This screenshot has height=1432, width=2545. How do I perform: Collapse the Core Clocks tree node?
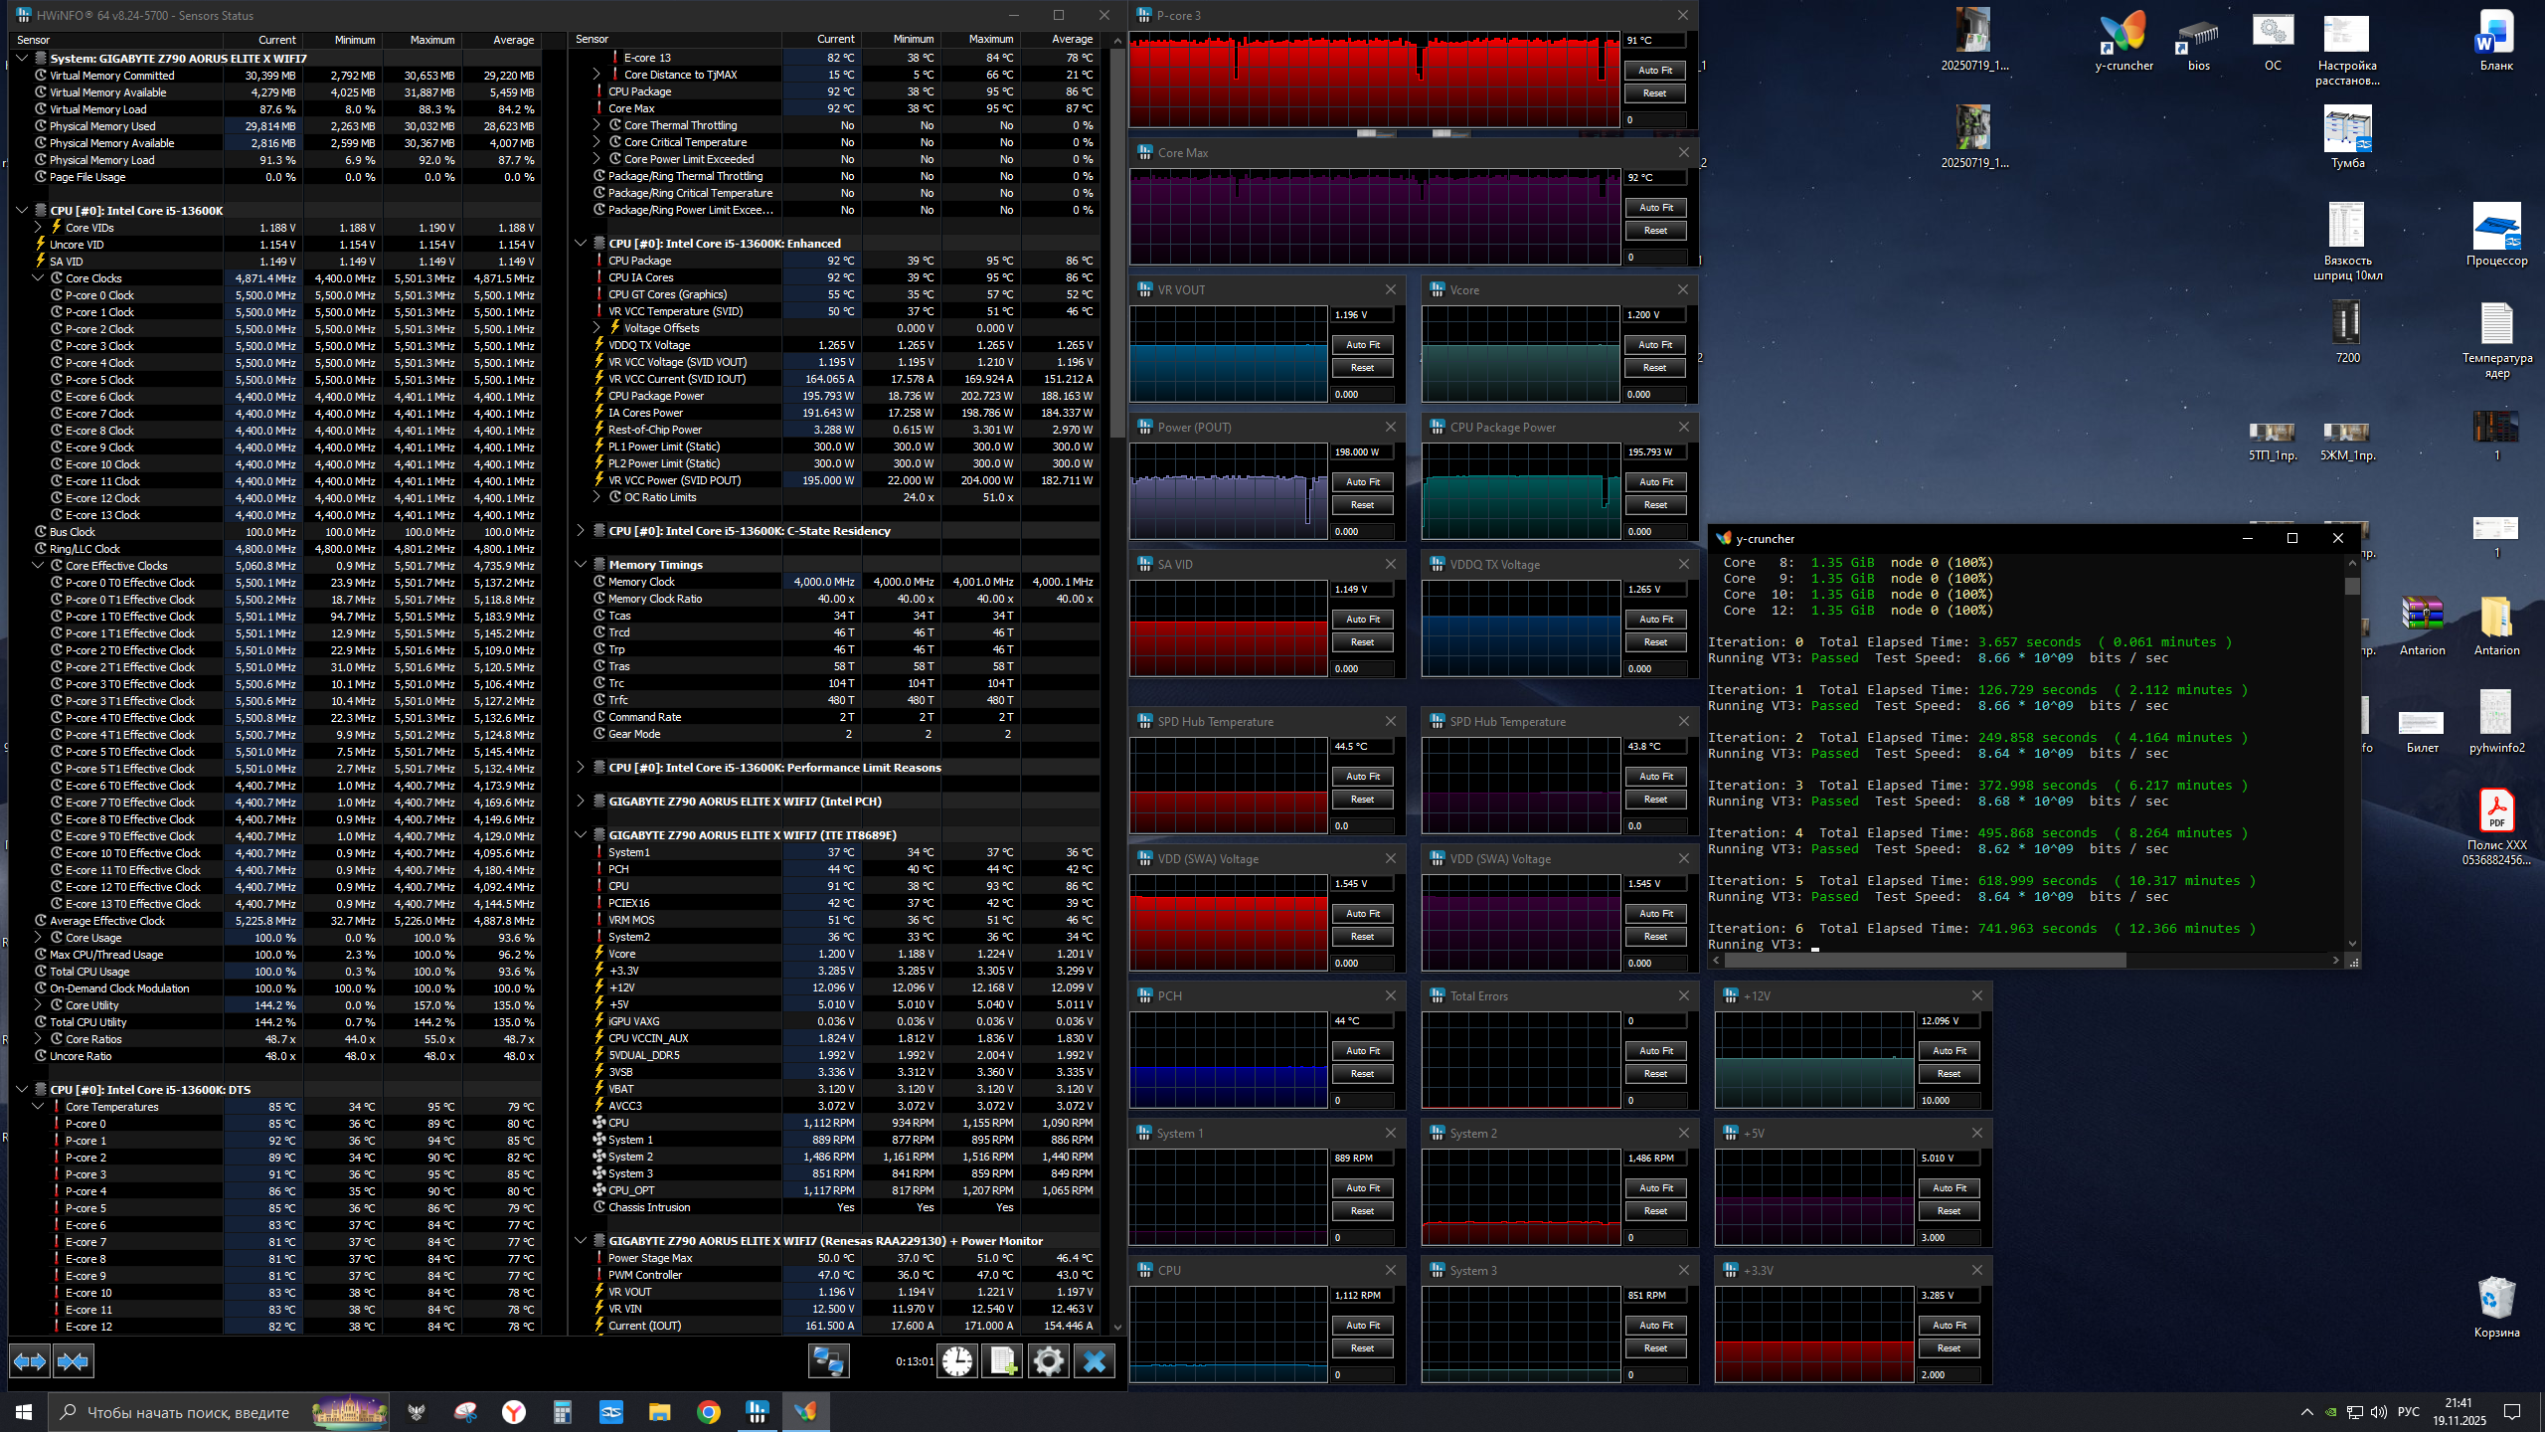pos(39,278)
